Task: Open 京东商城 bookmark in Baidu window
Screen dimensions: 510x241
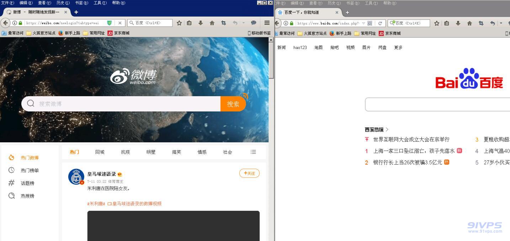Action: tap(390, 33)
